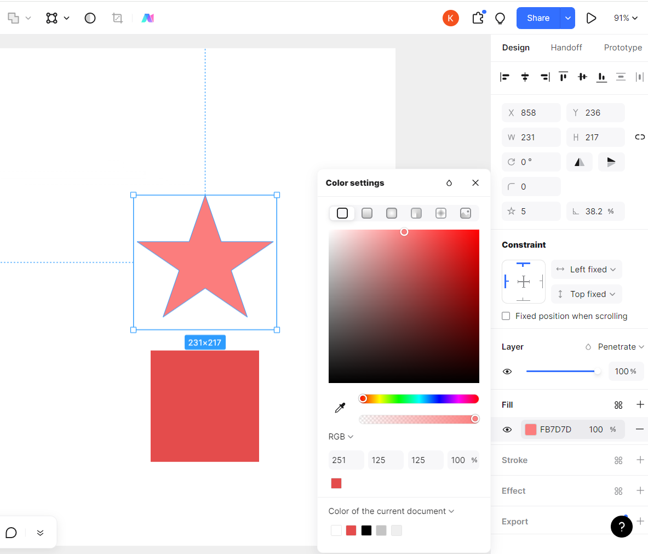
Task: Click the orange K user avatar
Action: point(450,18)
